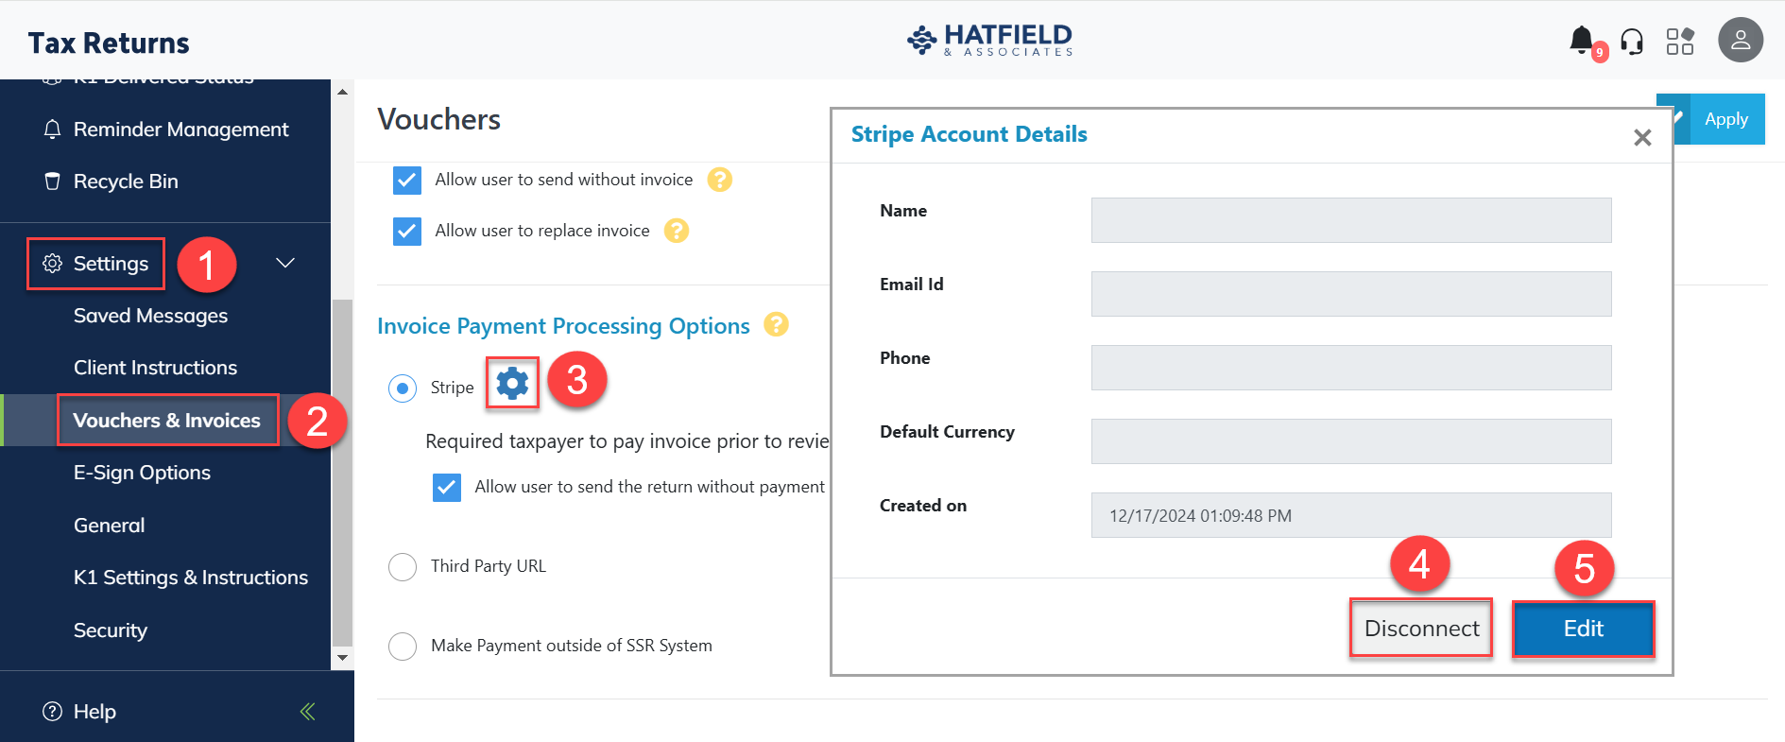This screenshot has width=1785, height=742.
Task: Collapse the sidebar with double-arrow icon
Action: click(x=307, y=712)
